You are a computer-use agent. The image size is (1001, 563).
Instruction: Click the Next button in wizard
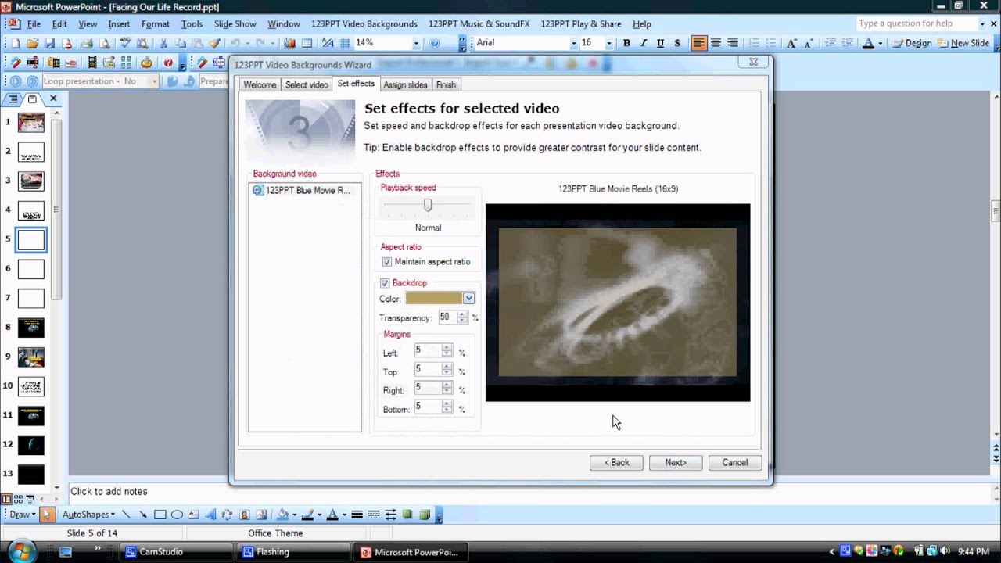coord(676,462)
